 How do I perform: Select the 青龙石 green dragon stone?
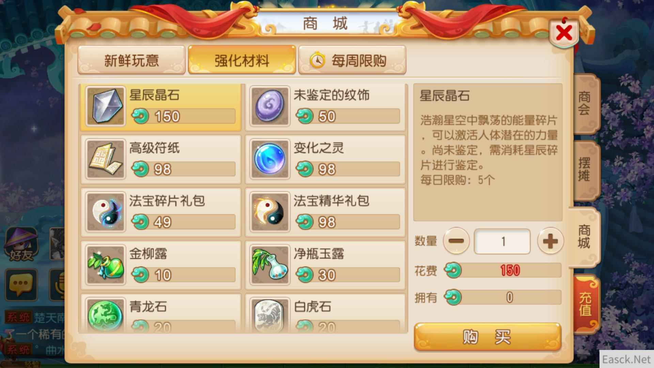[x=106, y=315]
